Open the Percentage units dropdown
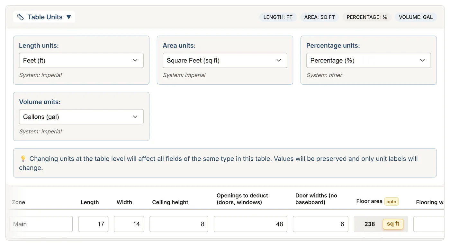Screen dimensions: 450x246 pos(368,60)
